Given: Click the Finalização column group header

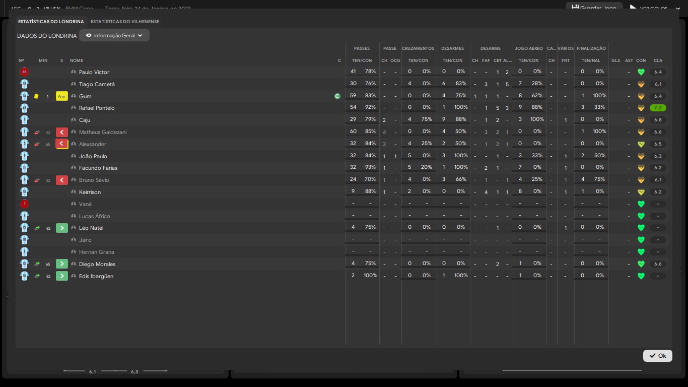Looking at the screenshot, I should pyautogui.click(x=591, y=48).
